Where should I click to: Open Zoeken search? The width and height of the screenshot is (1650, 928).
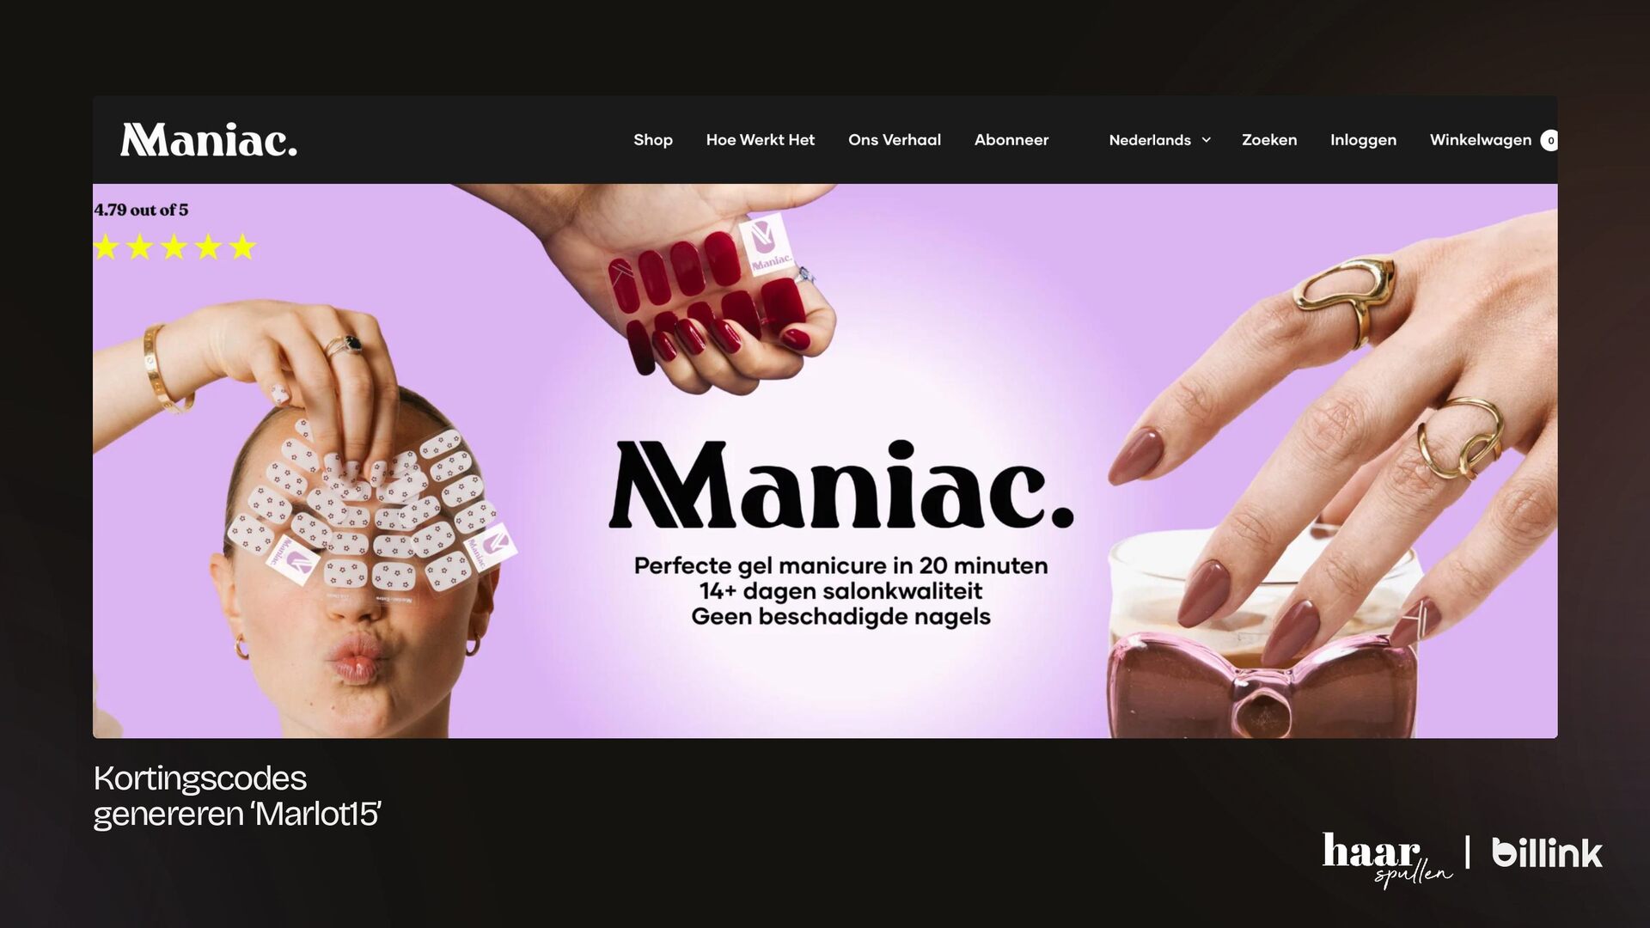(x=1269, y=140)
